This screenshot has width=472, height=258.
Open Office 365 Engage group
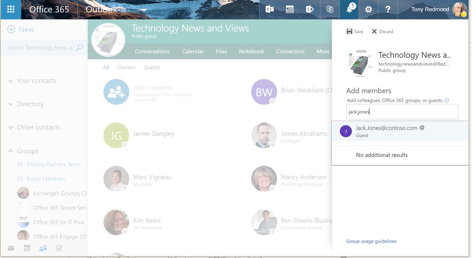[x=52, y=236]
